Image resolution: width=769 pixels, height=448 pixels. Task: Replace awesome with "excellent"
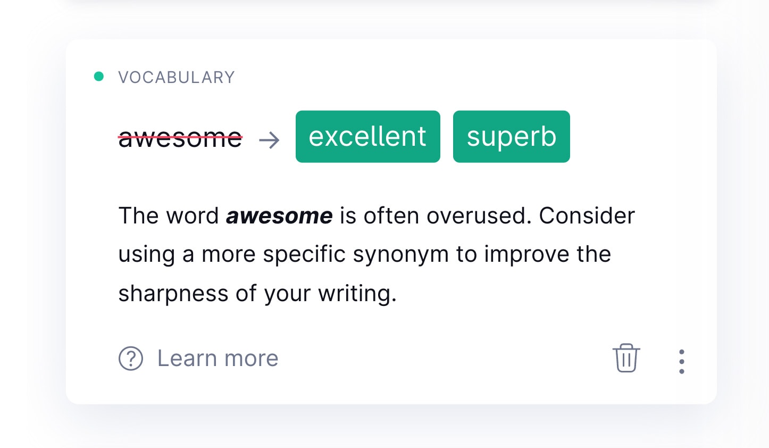tap(367, 137)
